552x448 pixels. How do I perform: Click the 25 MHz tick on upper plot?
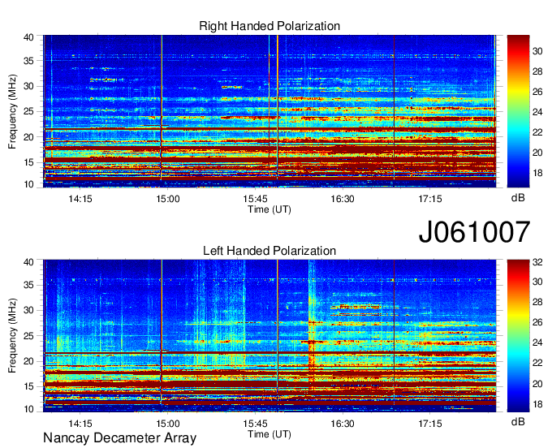(28, 111)
